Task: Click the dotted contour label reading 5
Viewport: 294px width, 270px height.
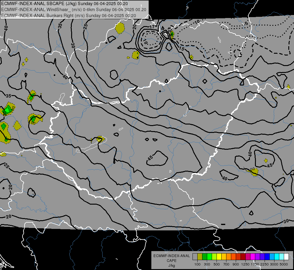Action: 246,23
